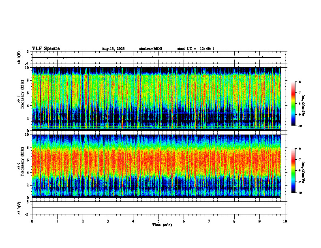Click the "-6" label on ch.2 colorbar

coord(299,149)
